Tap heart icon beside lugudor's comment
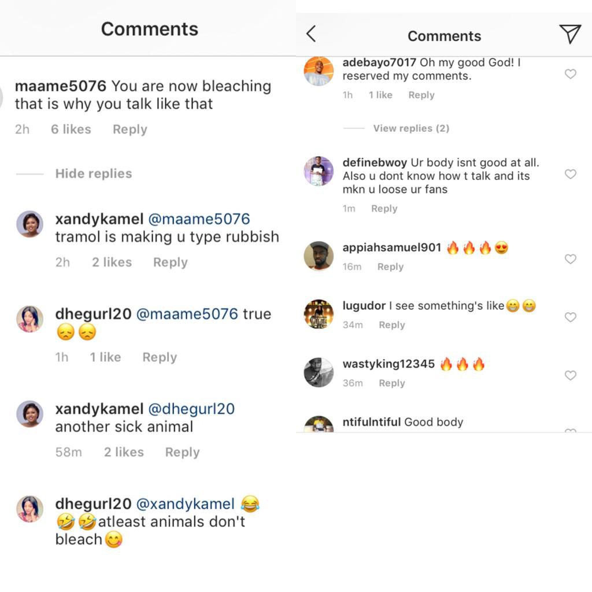The height and width of the screenshot is (592, 592). click(x=570, y=317)
